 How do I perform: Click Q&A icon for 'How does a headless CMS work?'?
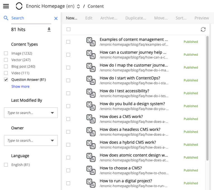(91, 132)
